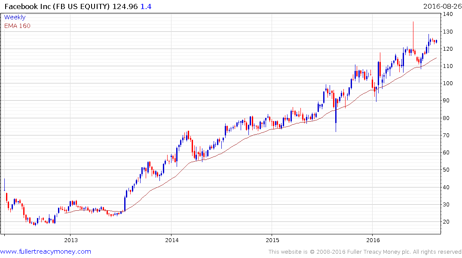Click the 90 price axis label
462x258 pixels.
pos(447,101)
